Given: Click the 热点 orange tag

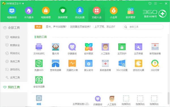Looking at the screenshot, I should [38, 27].
